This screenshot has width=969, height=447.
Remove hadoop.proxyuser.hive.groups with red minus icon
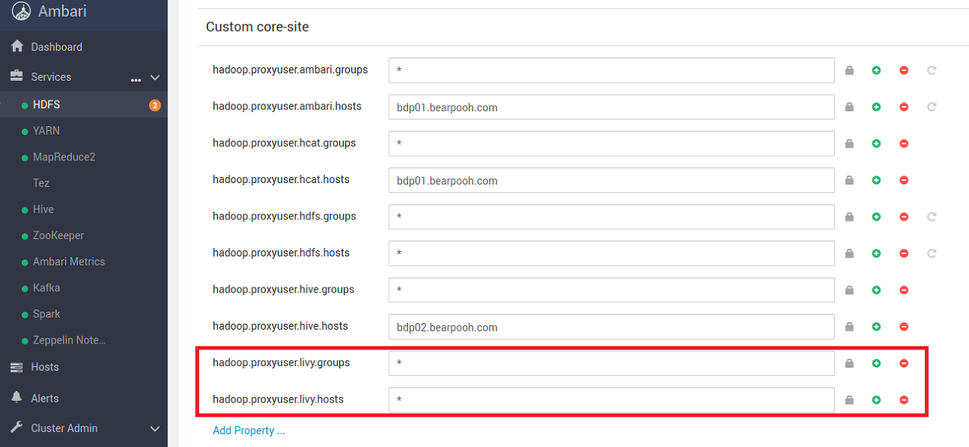tap(904, 290)
